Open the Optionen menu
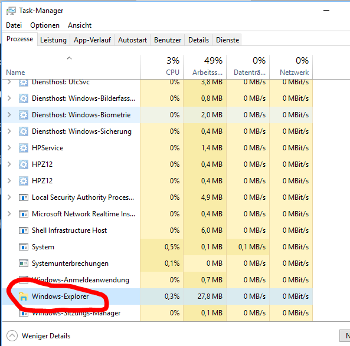 pyautogui.click(x=45, y=25)
